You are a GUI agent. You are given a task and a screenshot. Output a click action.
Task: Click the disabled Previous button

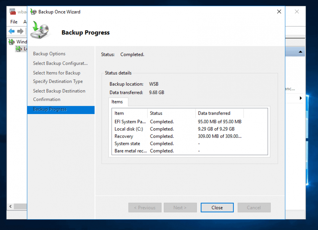pyautogui.click(x=145, y=207)
